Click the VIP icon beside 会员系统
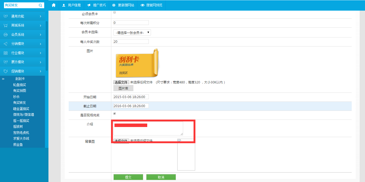This screenshot has width=365, height=182. click(6, 35)
